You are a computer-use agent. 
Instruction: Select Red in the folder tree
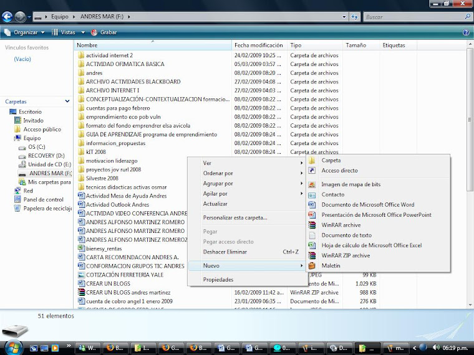tap(24, 191)
